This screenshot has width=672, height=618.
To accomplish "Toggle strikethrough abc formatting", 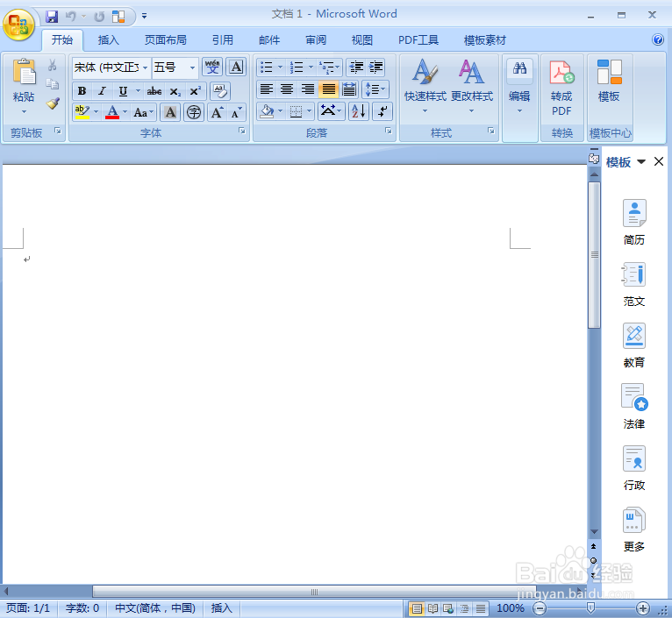I will 154,91.
